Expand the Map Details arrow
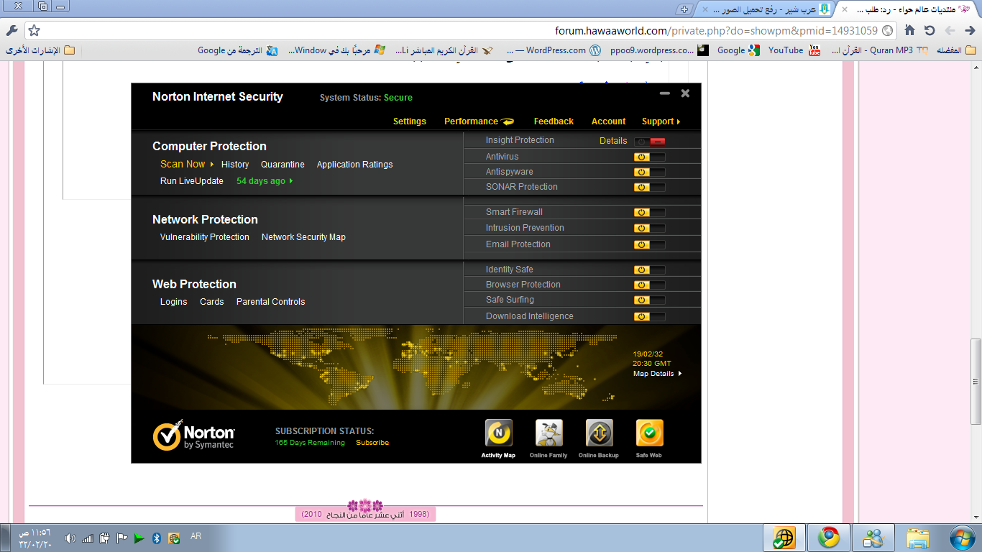 coord(680,374)
